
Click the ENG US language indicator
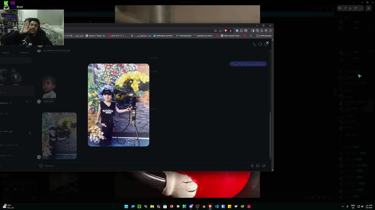353,206
